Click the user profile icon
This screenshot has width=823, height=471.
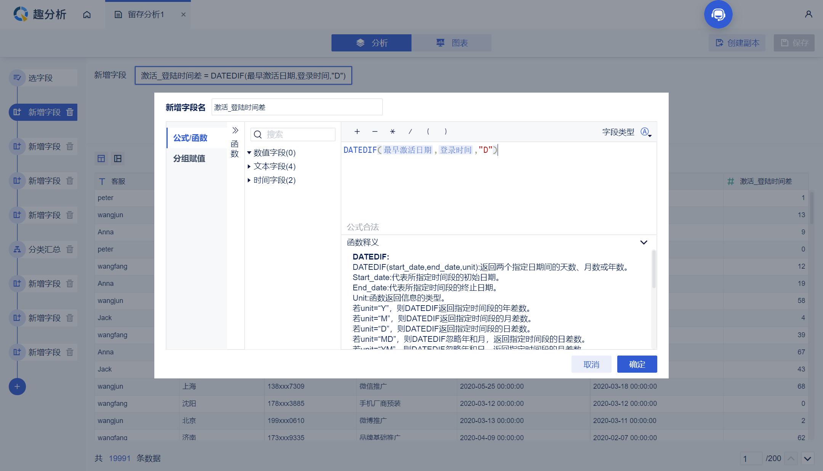tap(808, 14)
